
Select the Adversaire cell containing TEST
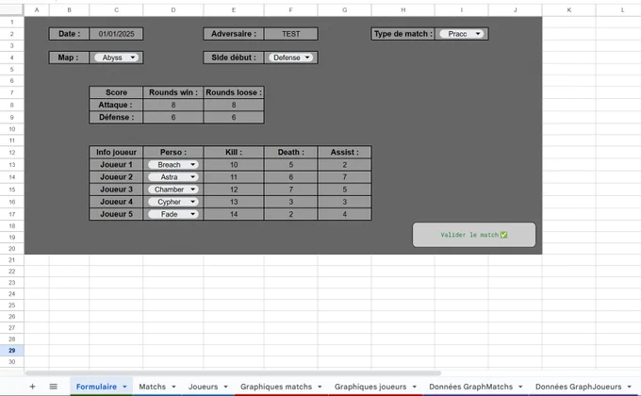(291, 34)
